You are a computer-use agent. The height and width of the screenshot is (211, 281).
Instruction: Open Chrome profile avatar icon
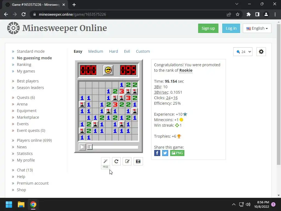[266, 14]
